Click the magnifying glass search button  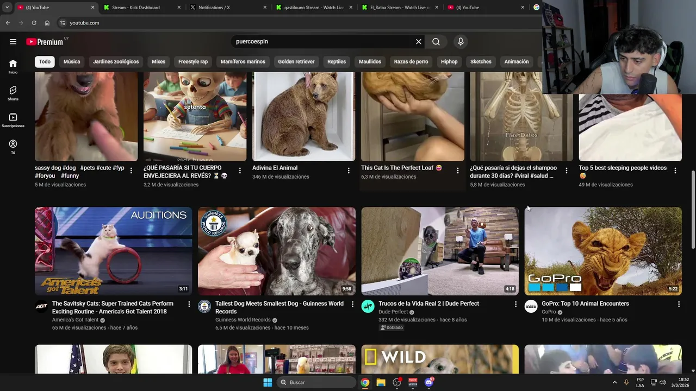(436, 41)
